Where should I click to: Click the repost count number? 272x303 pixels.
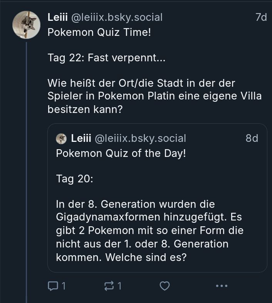(119, 286)
